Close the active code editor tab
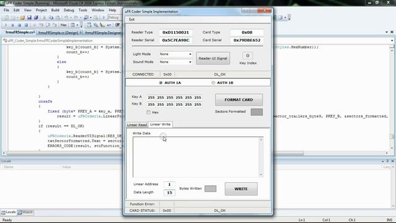This screenshot has width=396, height=223. 392,32
